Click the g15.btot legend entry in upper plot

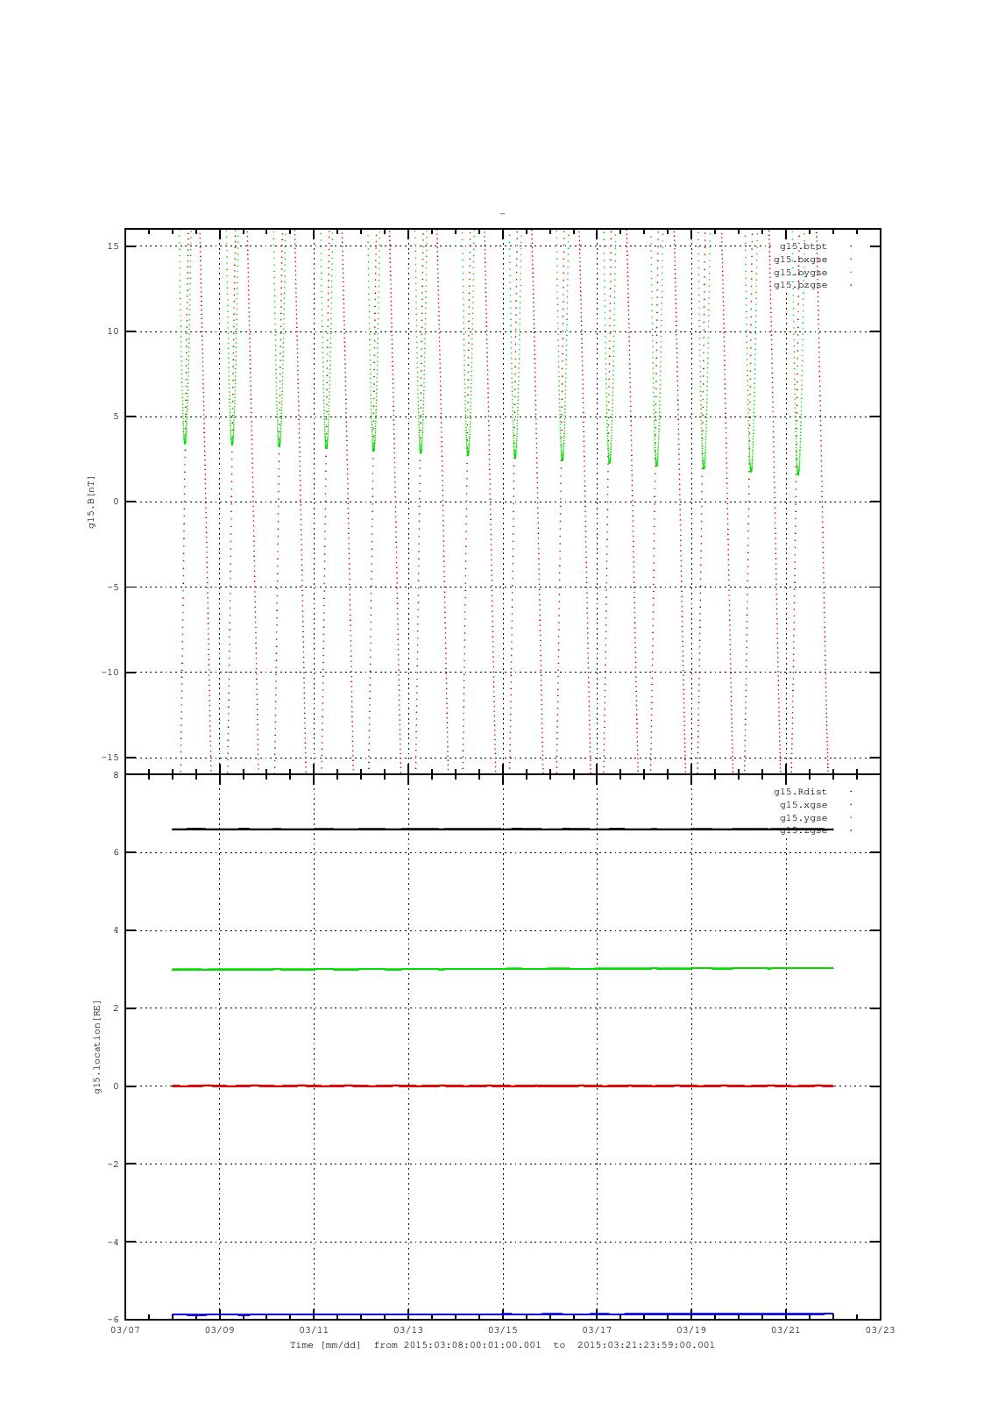click(x=803, y=246)
